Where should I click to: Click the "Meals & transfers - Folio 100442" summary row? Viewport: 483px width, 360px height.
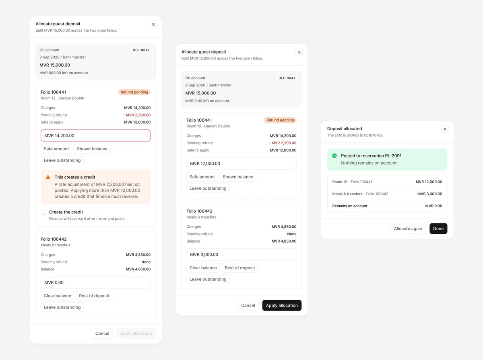pos(387,194)
